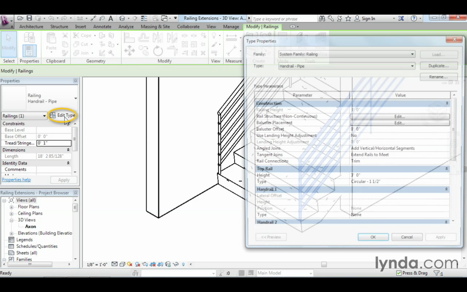
Task: Click OK in Type Properties dialog
Action: [x=373, y=237]
